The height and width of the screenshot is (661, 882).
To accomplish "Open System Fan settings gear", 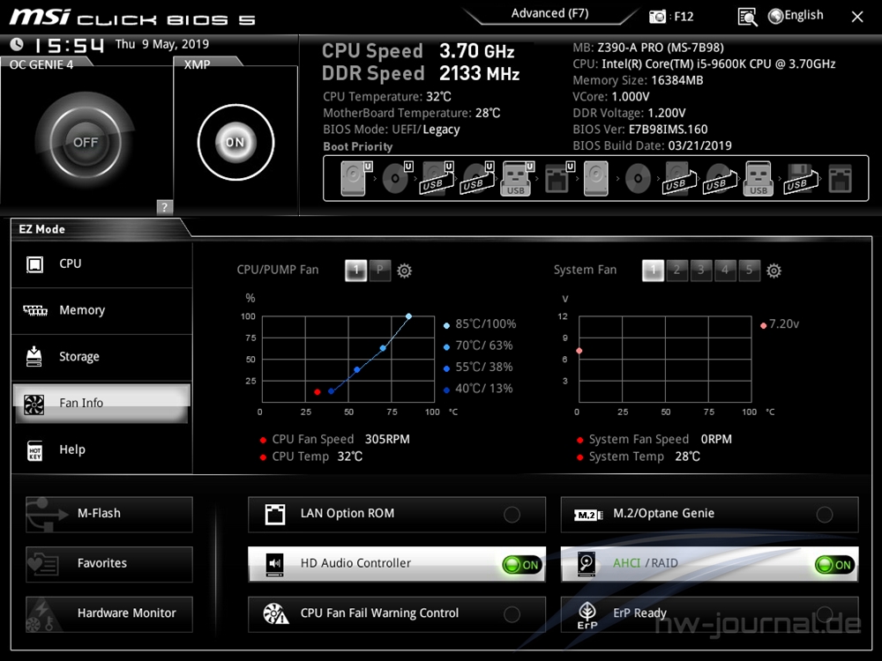I will tap(774, 271).
